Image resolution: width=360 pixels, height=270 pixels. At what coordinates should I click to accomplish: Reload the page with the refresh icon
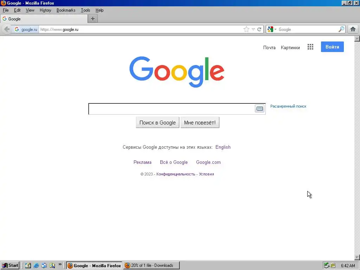259,30
